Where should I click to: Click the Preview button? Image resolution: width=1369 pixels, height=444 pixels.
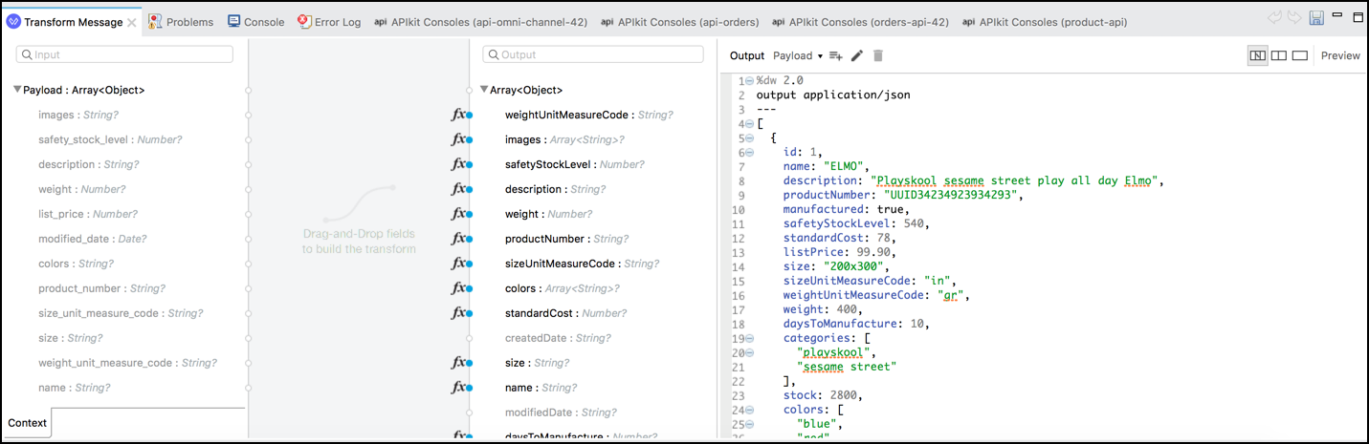coord(1340,55)
